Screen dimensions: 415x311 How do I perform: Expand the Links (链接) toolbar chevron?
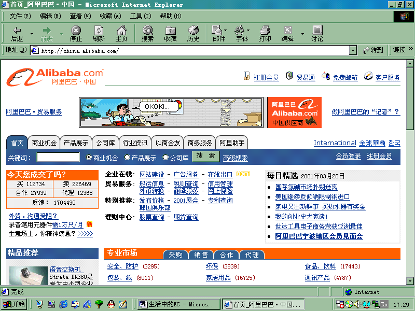tap(410, 49)
